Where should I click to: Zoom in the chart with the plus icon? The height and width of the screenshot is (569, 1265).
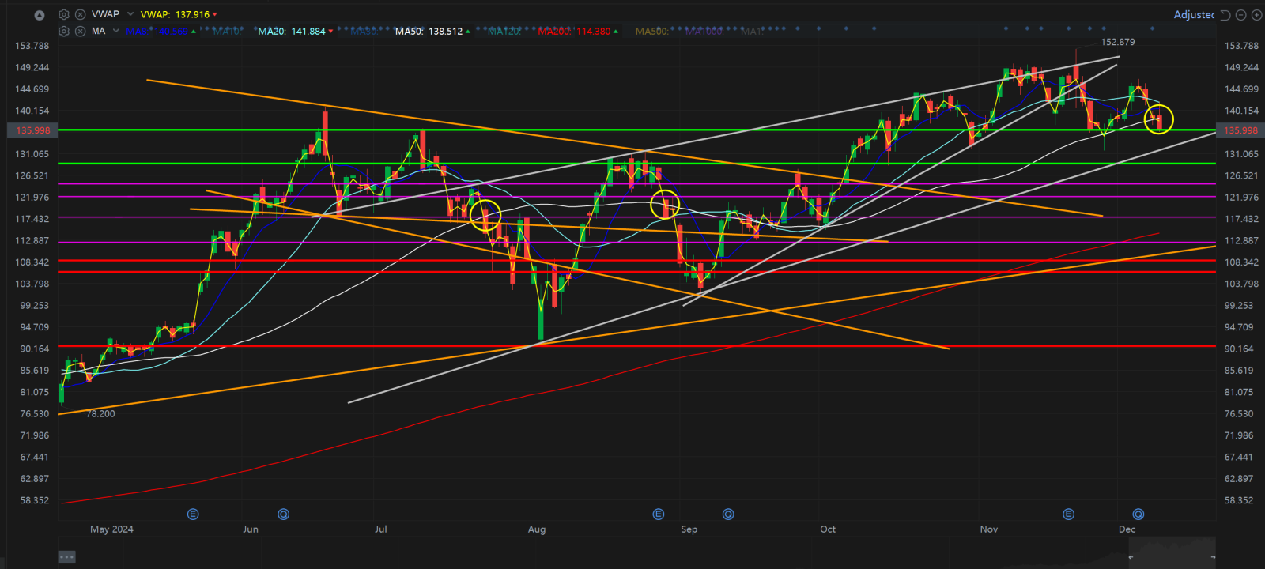1257,14
